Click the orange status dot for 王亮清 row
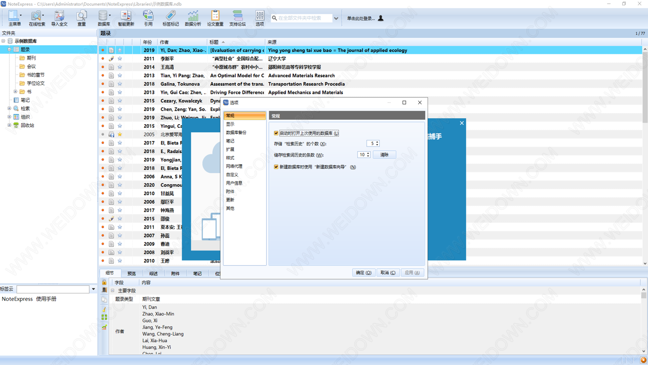Image resolution: width=648 pixels, height=365 pixels. tap(103, 67)
